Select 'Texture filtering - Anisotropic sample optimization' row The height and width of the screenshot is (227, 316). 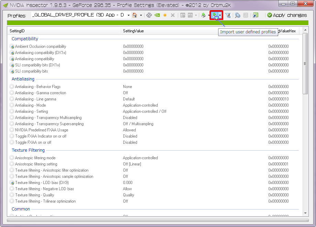click(x=54, y=176)
